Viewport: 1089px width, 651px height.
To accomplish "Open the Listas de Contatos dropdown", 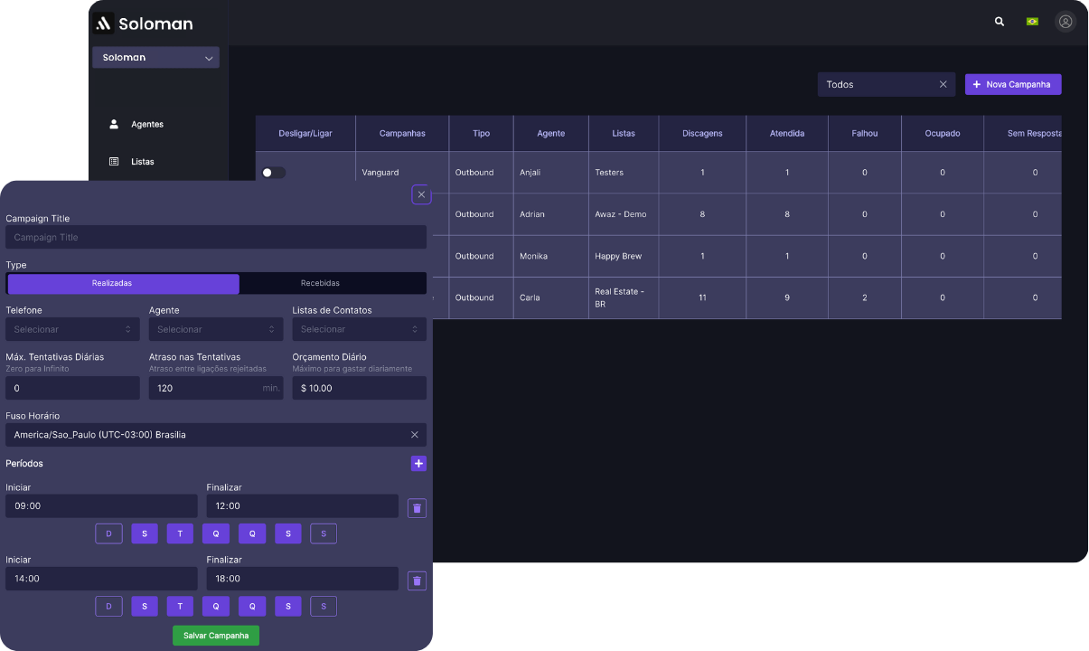I will click(359, 330).
